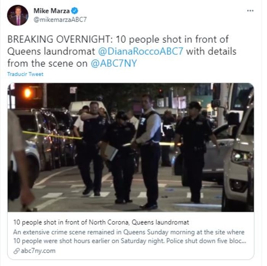Open the @DianaRoccoABC7 mention
This screenshot has width=267, height=266.
click(x=141, y=51)
